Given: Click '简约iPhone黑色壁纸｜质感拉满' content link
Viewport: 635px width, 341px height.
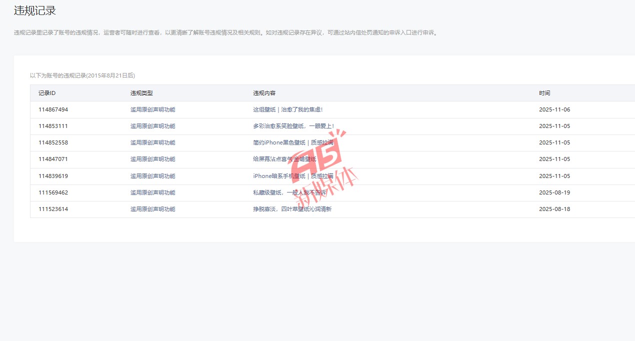Looking at the screenshot, I should click(x=293, y=142).
